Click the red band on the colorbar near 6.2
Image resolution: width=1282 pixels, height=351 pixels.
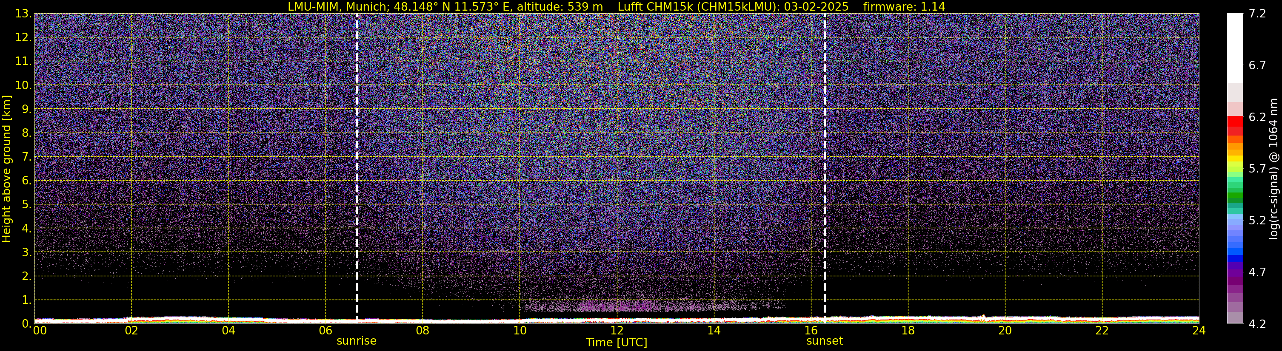pyautogui.click(x=1235, y=121)
